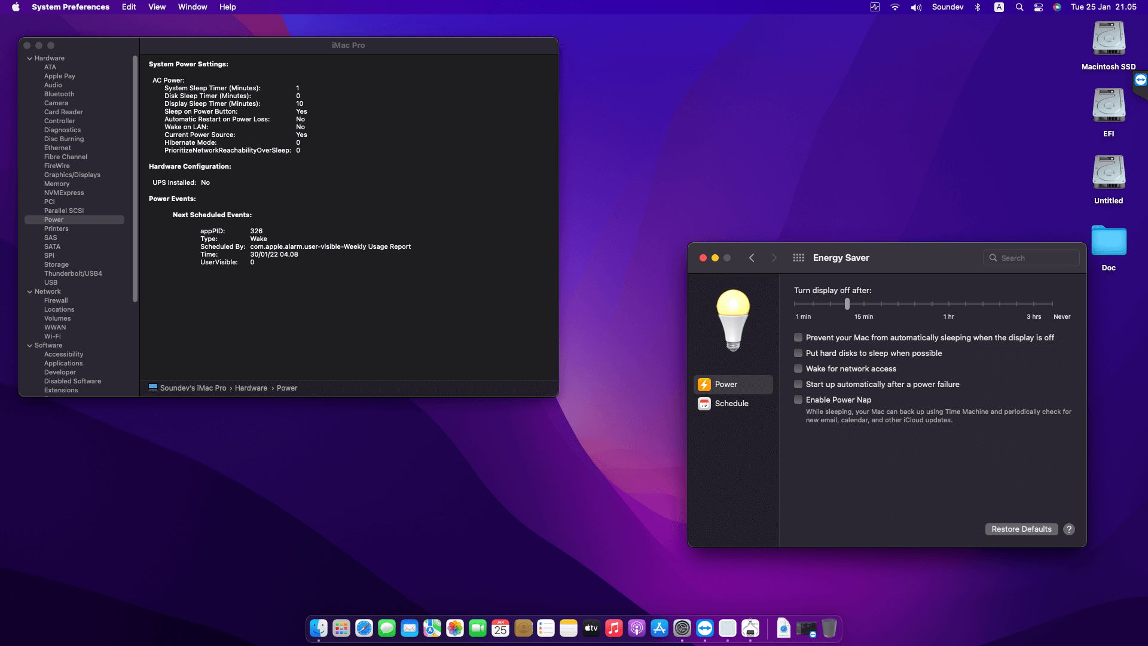Viewport: 1148px width, 646px height.
Task: Open Music from the Dock
Action: [x=613, y=629]
